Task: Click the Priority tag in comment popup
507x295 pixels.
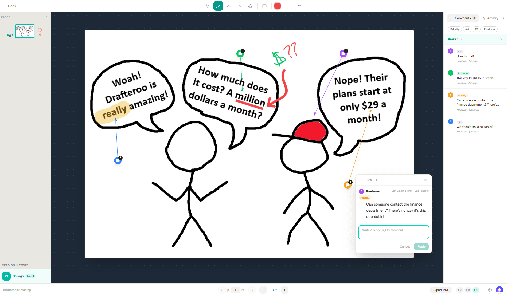Action: tap(365, 198)
